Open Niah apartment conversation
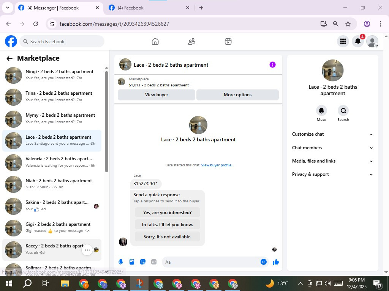The height and width of the screenshot is (291, 389). pos(52,184)
